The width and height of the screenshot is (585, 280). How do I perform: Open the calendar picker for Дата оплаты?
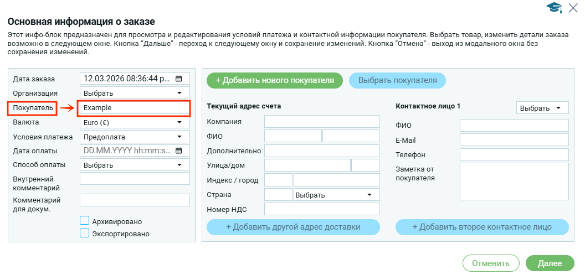coord(178,151)
